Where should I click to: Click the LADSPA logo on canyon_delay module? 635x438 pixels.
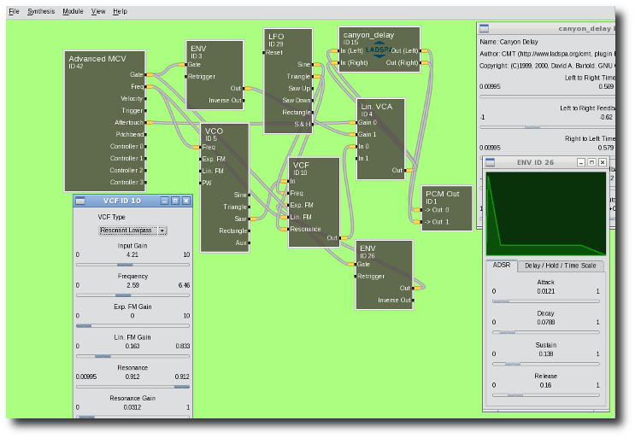click(379, 50)
